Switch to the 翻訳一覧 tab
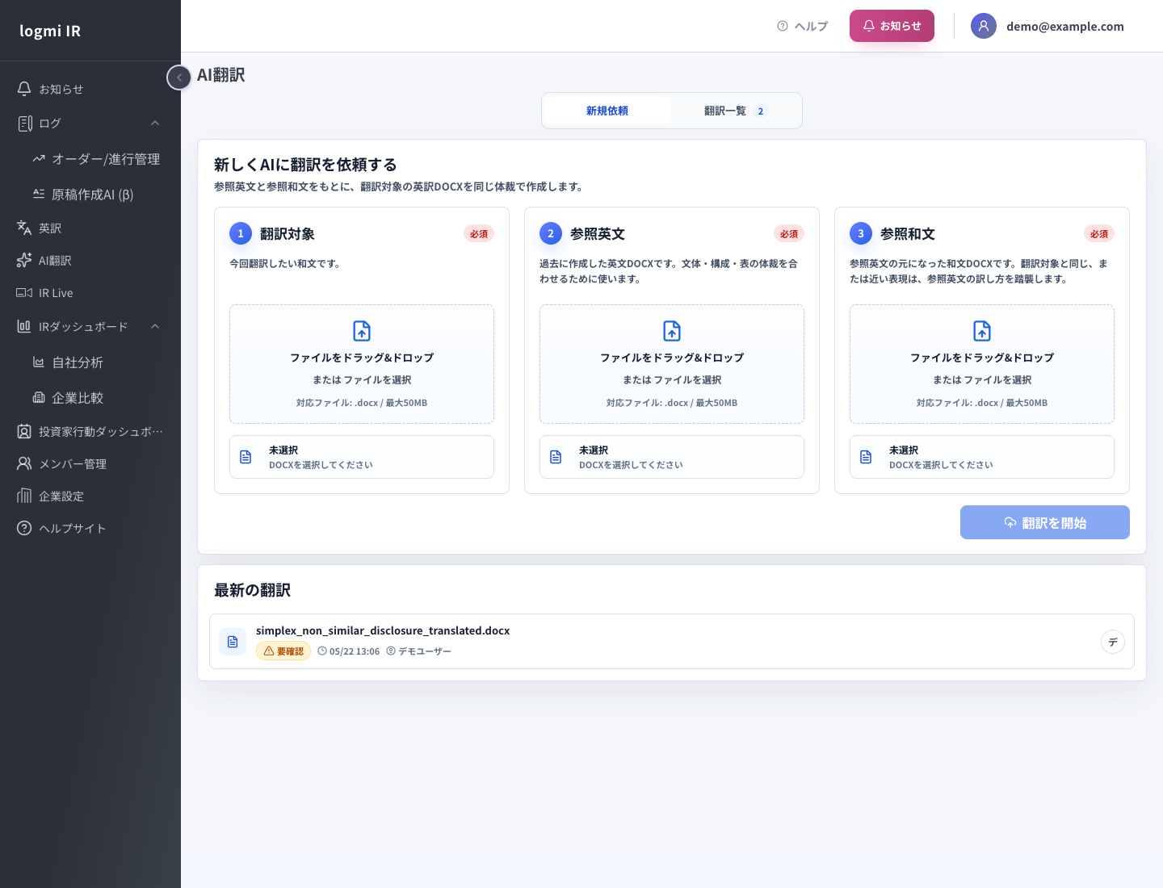This screenshot has width=1163, height=888. [735, 111]
